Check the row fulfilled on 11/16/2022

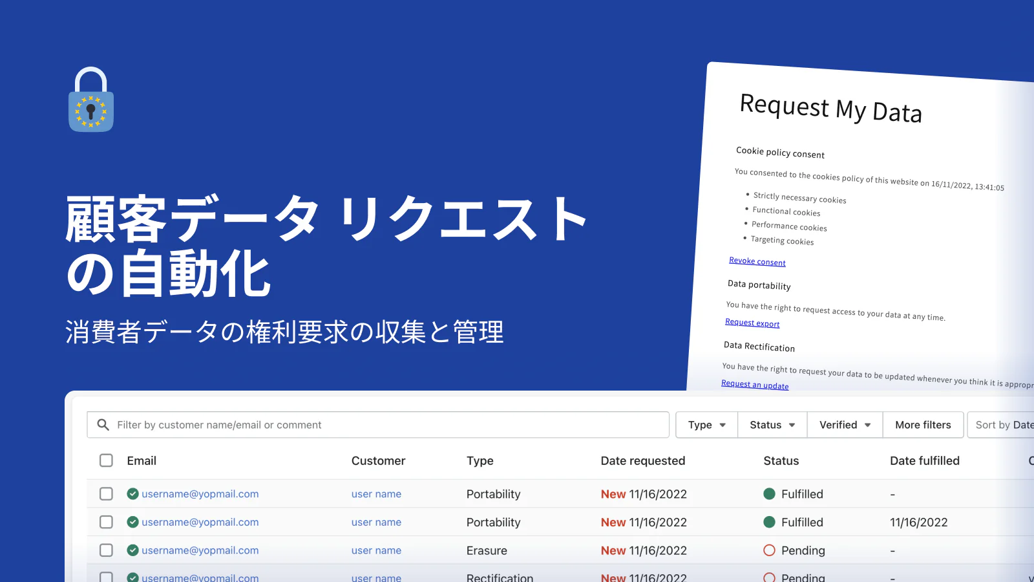click(x=106, y=522)
